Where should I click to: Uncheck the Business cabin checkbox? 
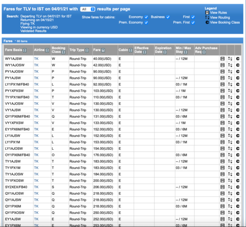168,17
